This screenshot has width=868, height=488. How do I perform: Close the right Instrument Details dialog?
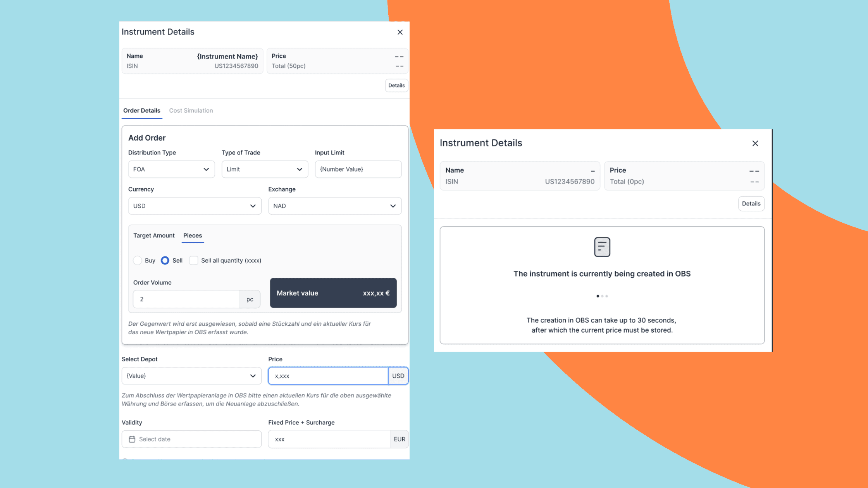pos(755,143)
